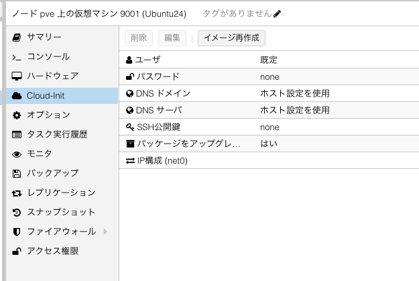Select the DNS サーバ row label

159,110
